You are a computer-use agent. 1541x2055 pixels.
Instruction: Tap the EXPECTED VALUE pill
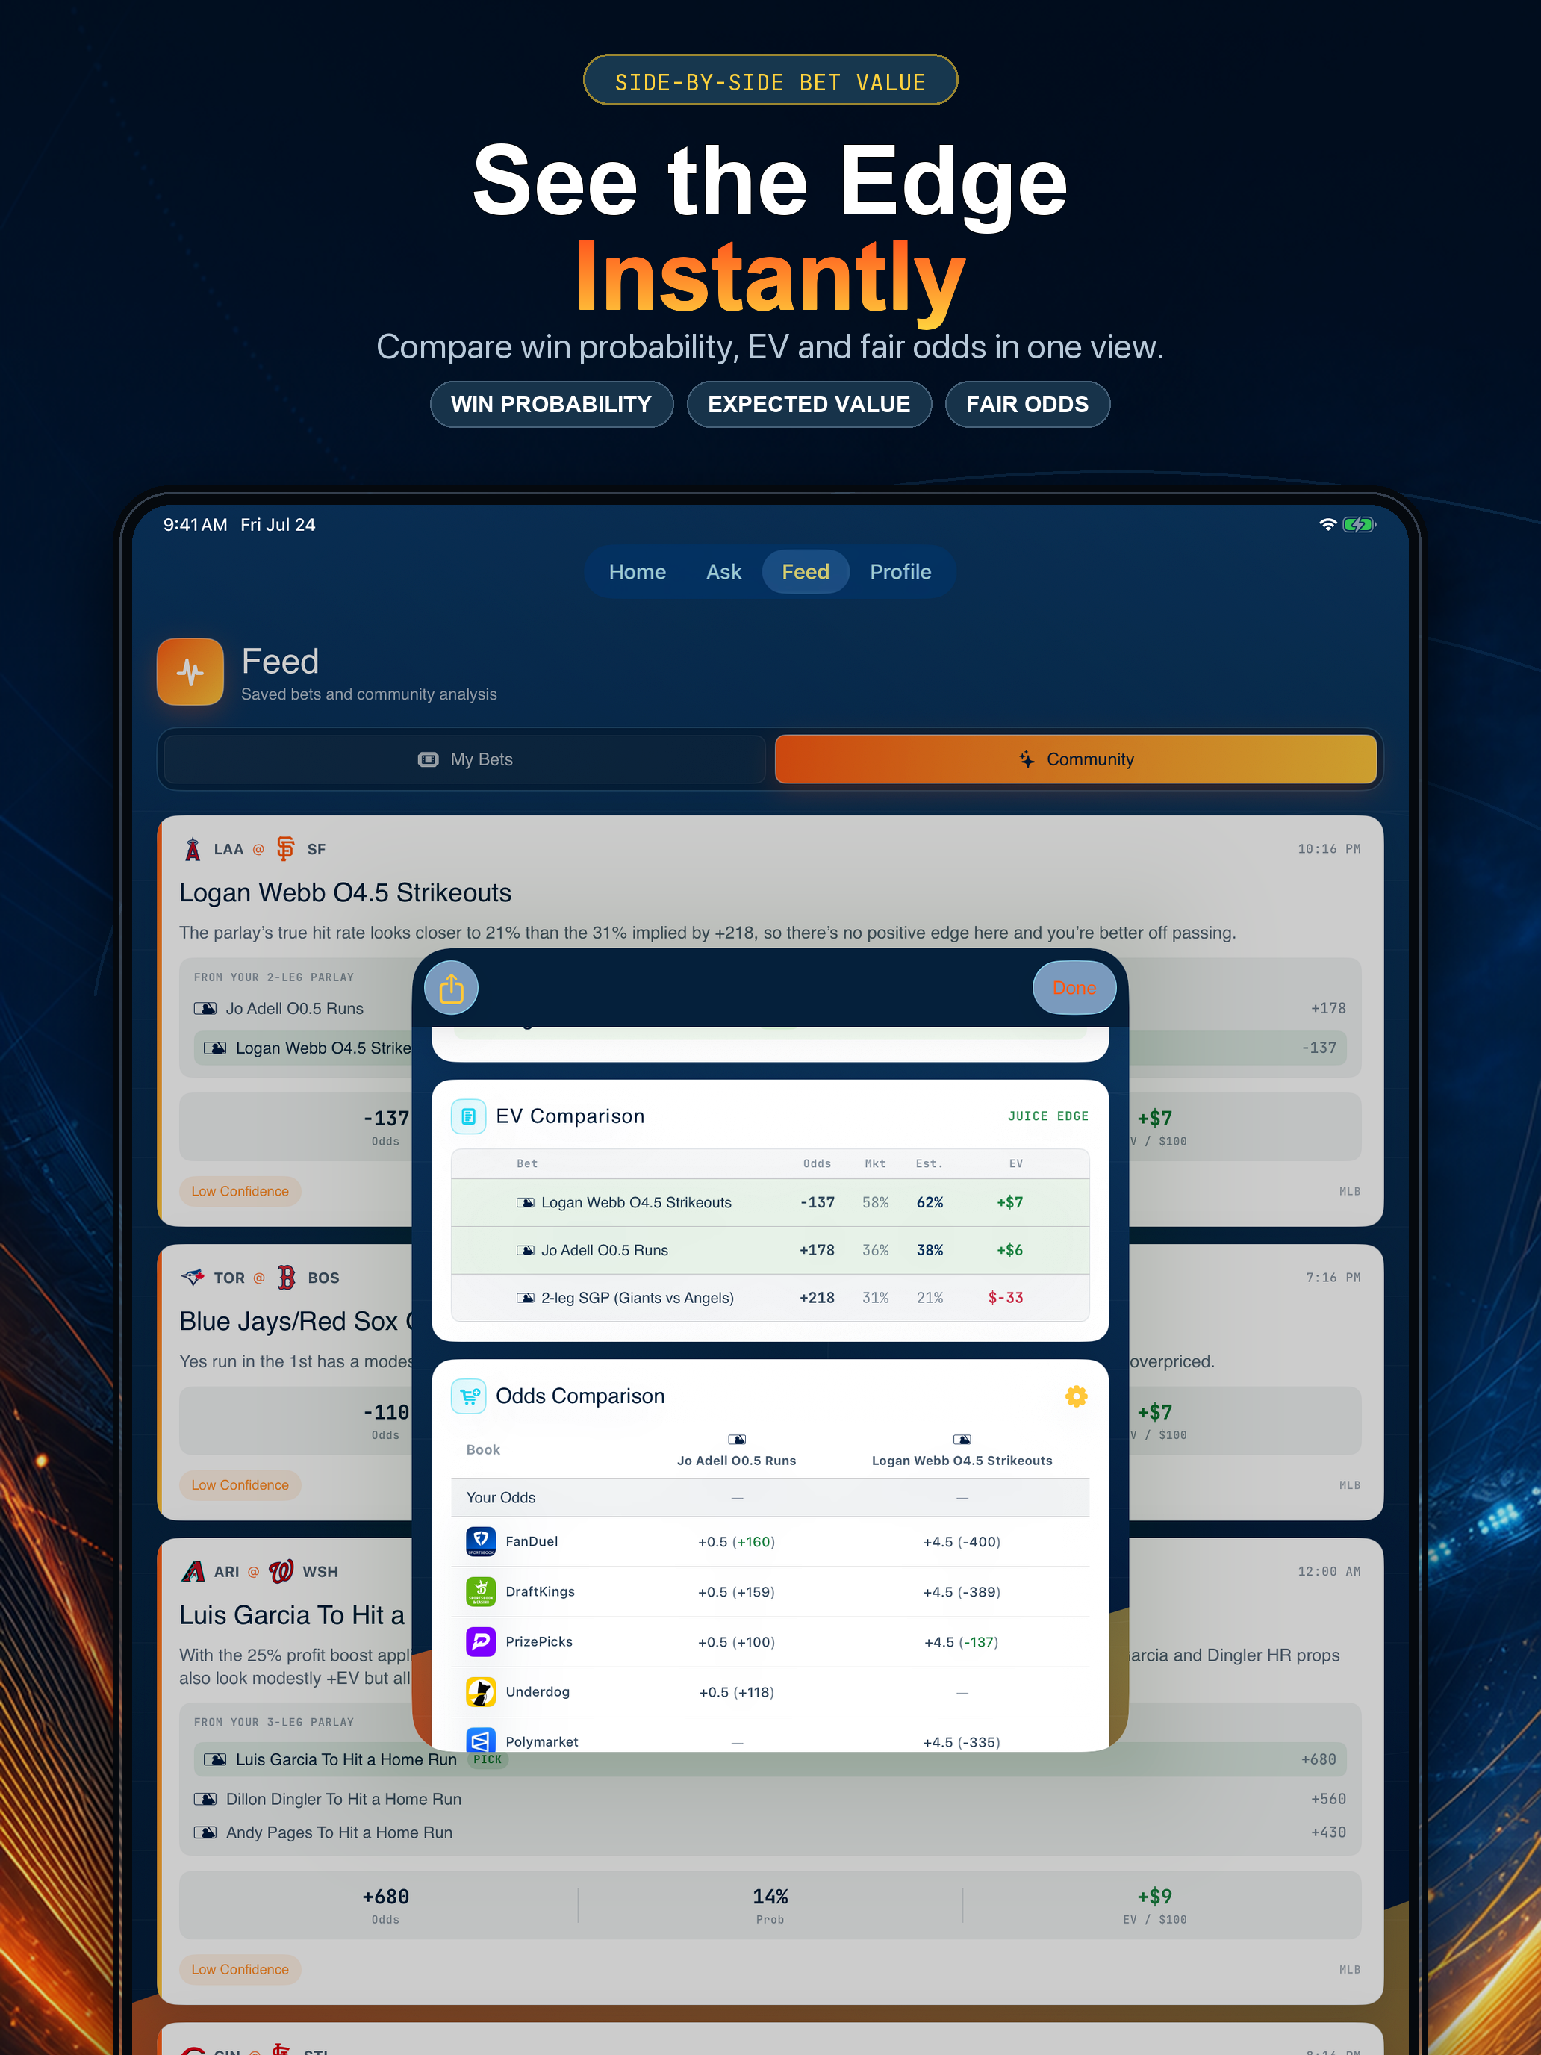click(x=809, y=405)
